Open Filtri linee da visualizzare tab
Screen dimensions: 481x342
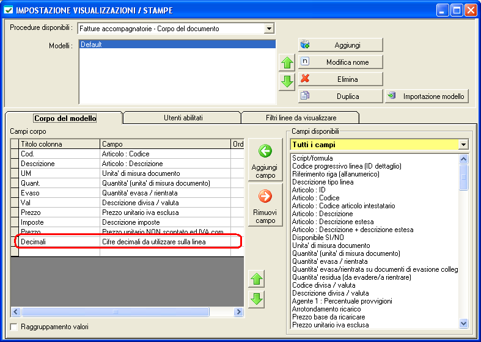(x=301, y=118)
